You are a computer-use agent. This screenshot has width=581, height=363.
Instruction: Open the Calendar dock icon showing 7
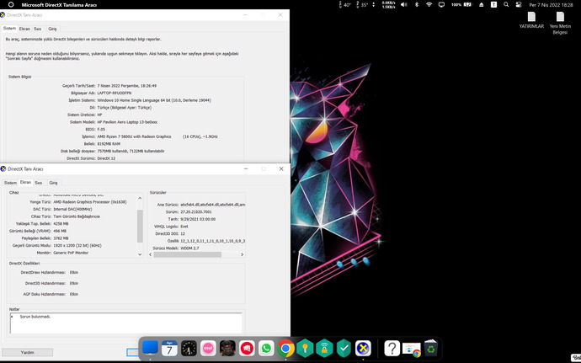click(x=169, y=349)
